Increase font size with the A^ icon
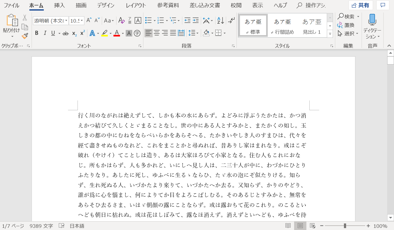This screenshot has width=394, height=230. pos(89,20)
